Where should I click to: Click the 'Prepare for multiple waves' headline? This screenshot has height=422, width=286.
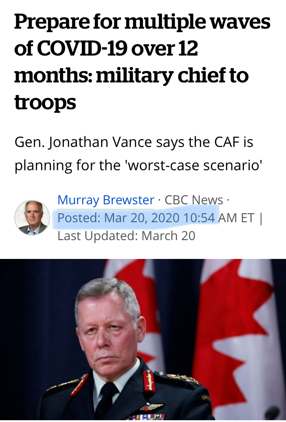(142, 62)
